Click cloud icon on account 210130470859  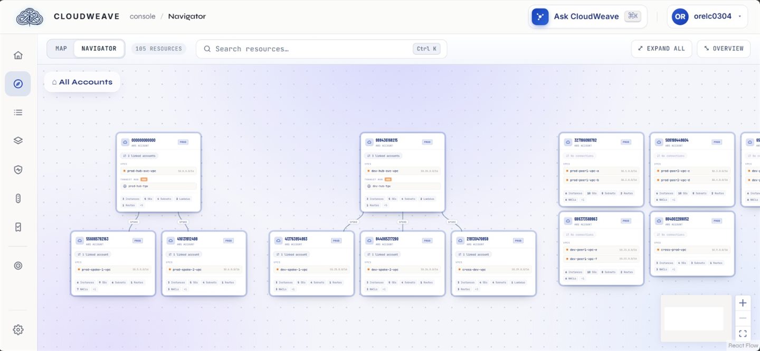point(460,241)
